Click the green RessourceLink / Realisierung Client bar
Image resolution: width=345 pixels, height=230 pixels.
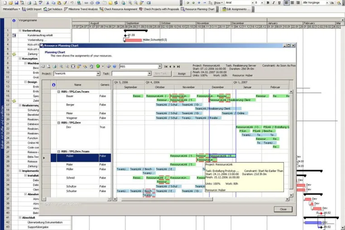tap(232, 100)
